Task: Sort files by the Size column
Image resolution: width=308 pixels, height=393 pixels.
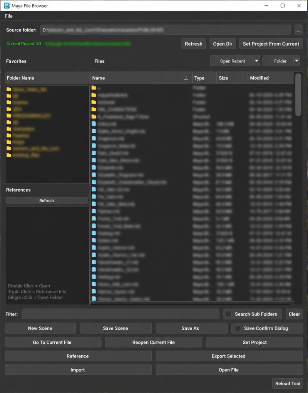Action: pyautogui.click(x=233, y=78)
